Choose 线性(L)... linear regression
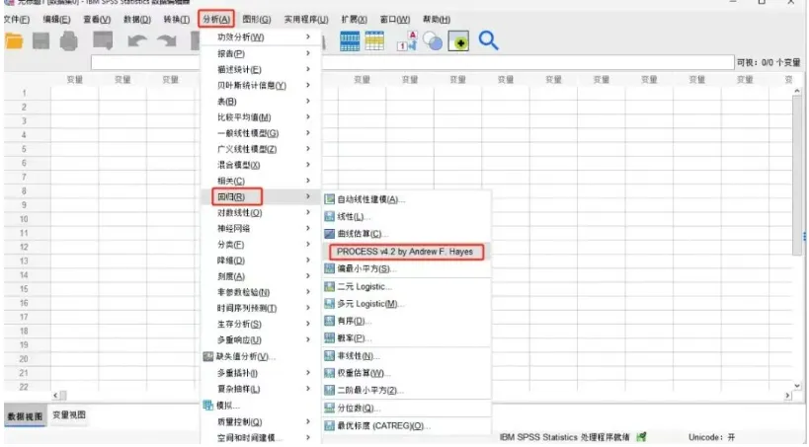 pyautogui.click(x=347, y=216)
